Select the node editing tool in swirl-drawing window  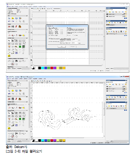coord(13,113)
